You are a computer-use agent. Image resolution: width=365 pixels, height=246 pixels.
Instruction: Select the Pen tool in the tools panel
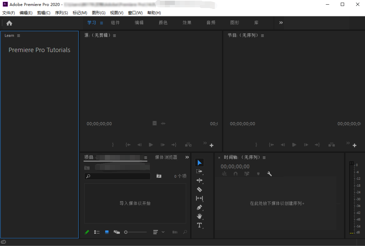click(x=199, y=207)
